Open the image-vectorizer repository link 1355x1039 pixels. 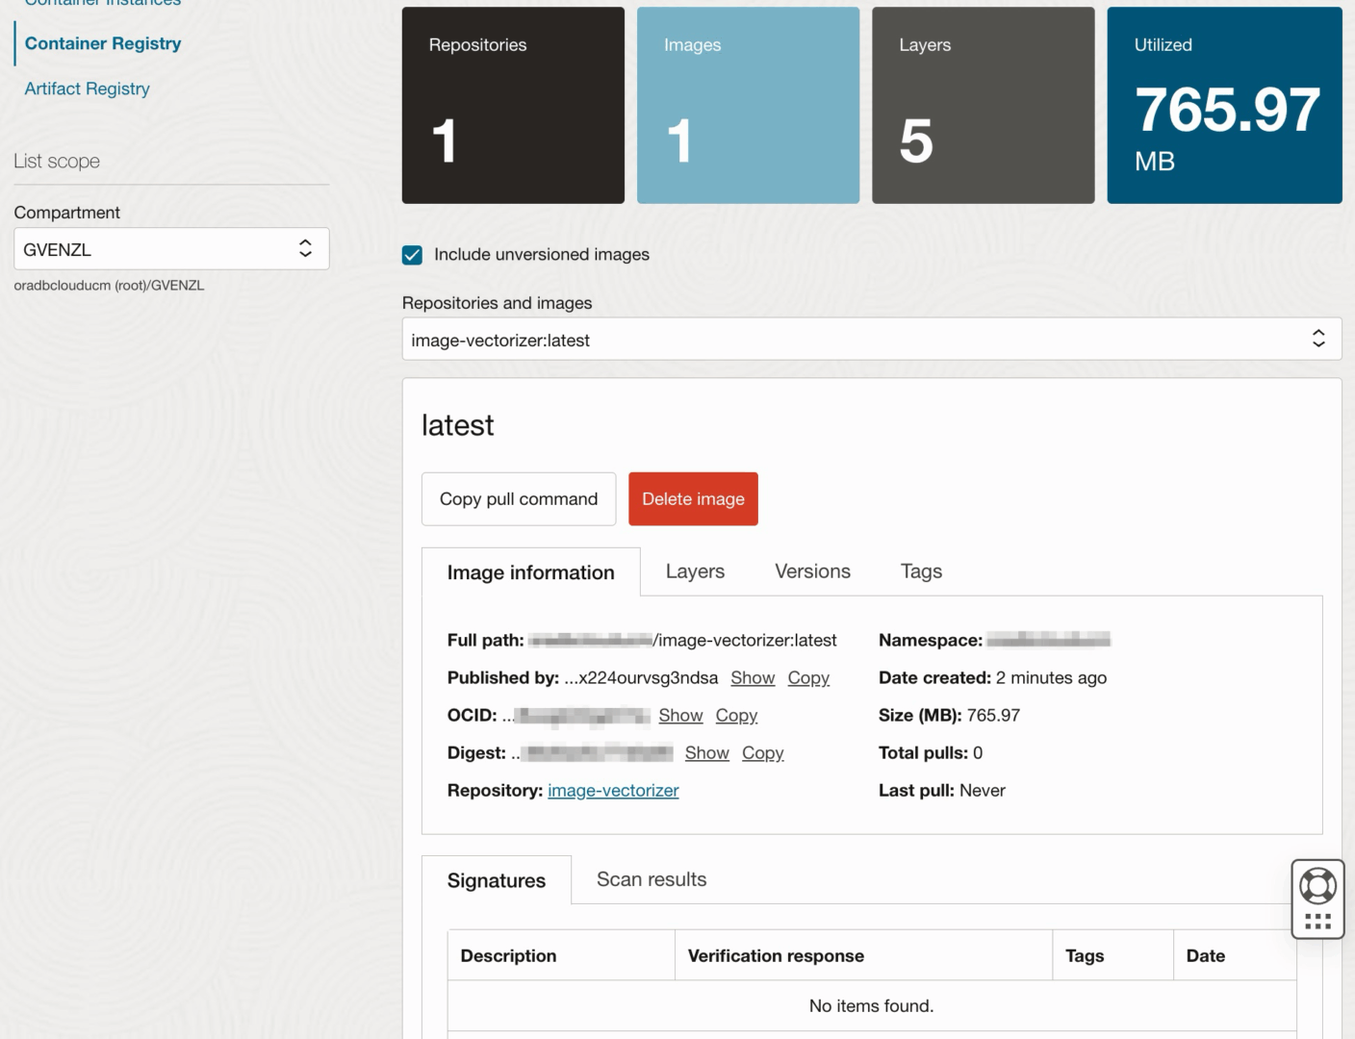(613, 790)
